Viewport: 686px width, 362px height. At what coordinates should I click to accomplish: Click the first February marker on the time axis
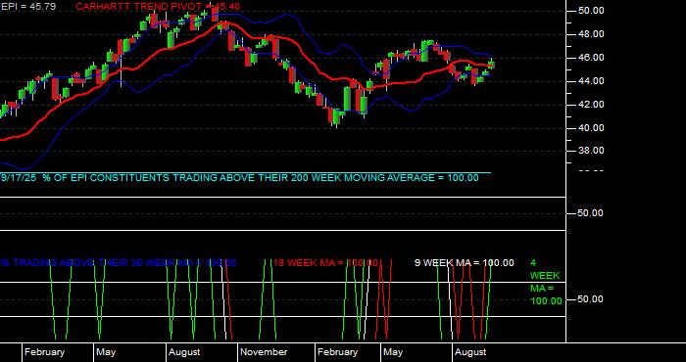pos(44,352)
